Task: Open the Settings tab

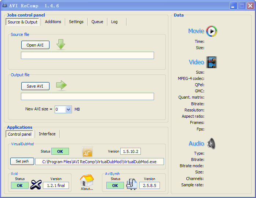Action: coord(76,22)
